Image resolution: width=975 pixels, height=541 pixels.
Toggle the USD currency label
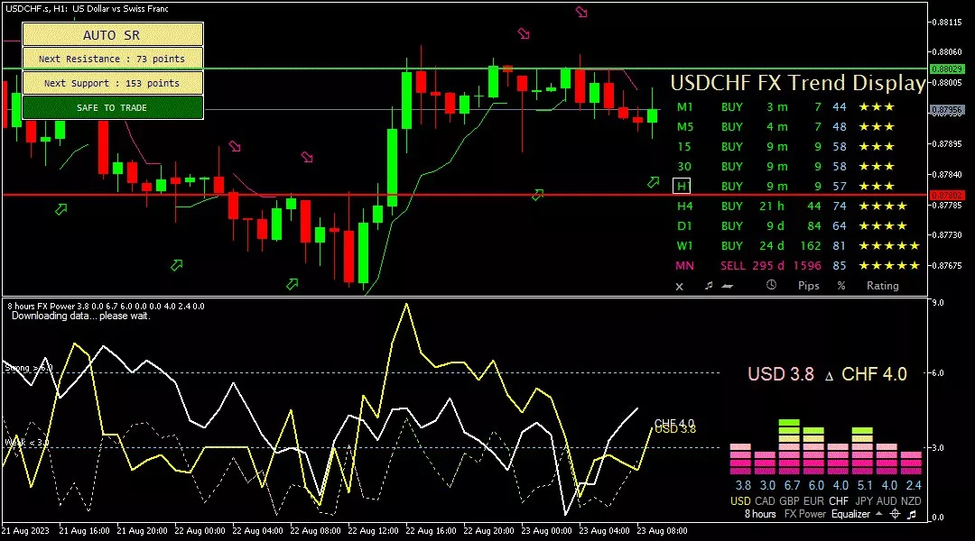coord(740,500)
